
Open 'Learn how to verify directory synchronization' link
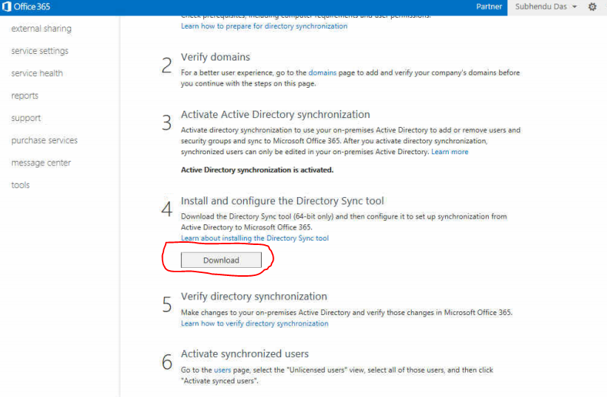click(x=254, y=324)
